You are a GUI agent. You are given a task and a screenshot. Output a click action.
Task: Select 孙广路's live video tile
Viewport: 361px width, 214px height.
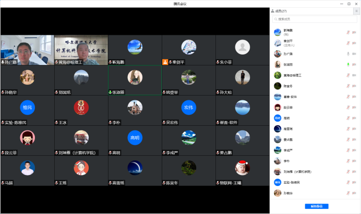coord(27,50)
